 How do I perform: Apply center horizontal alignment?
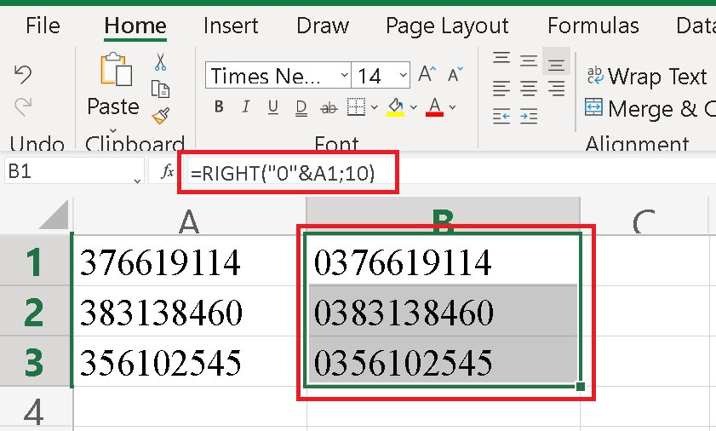[529, 88]
